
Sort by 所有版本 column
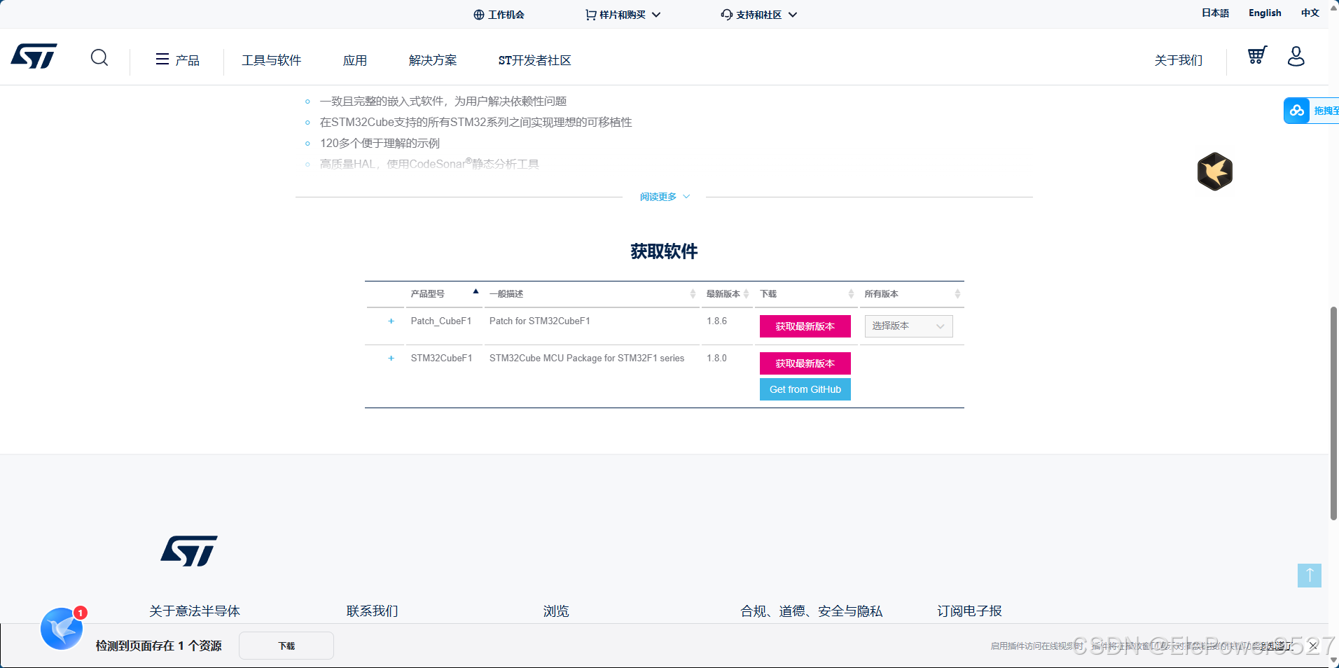(913, 294)
